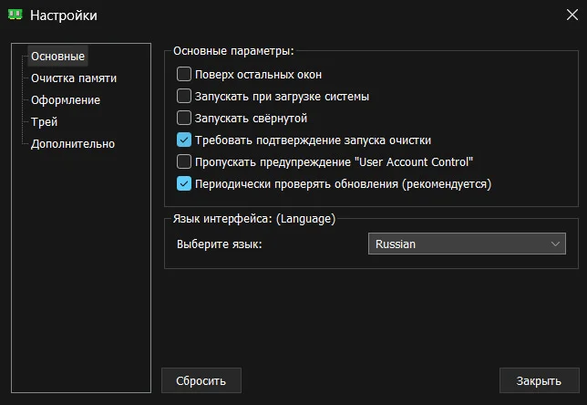Click the Настройки title bar text

pyautogui.click(x=64, y=15)
